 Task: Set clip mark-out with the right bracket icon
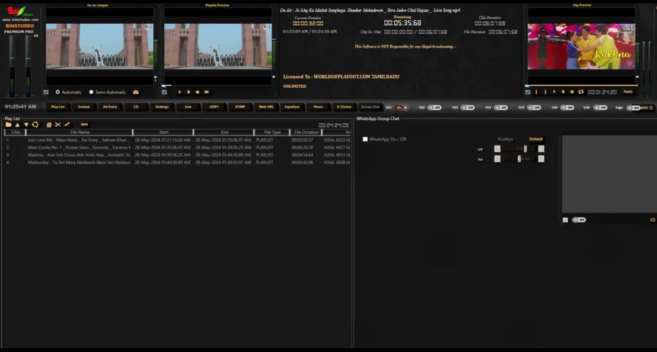pyautogui.click(x=545, y=92)
